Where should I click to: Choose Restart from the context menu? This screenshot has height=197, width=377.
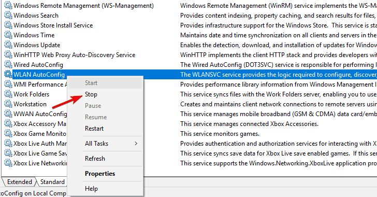94,129
